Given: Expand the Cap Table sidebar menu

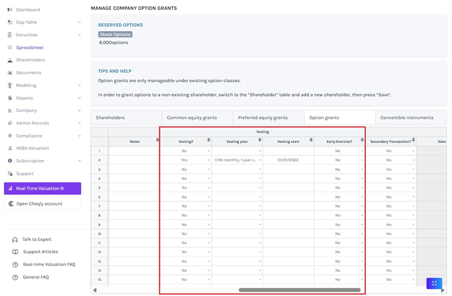Looking at the screenshot, I should pos(79,22).
